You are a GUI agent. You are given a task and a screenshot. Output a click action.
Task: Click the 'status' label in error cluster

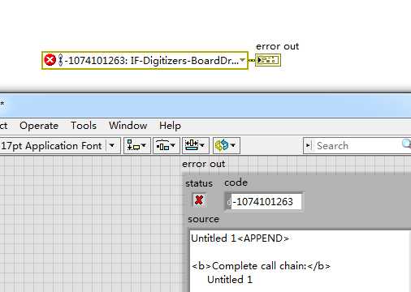click(199, 183)
